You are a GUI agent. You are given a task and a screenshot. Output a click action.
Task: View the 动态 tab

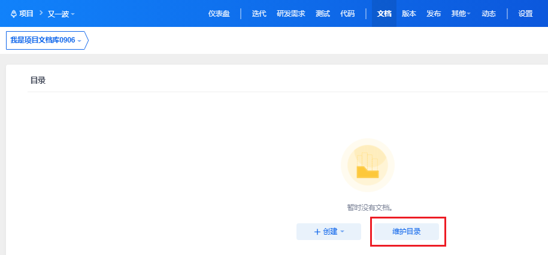tap(489, 14)
